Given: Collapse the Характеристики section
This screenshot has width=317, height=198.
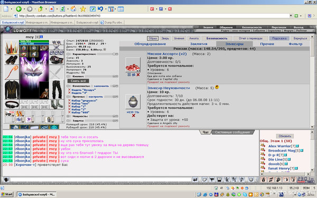Looking at the screenshot, I should 68,54.
